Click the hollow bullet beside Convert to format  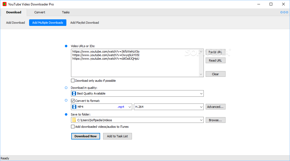click(66, 100)
